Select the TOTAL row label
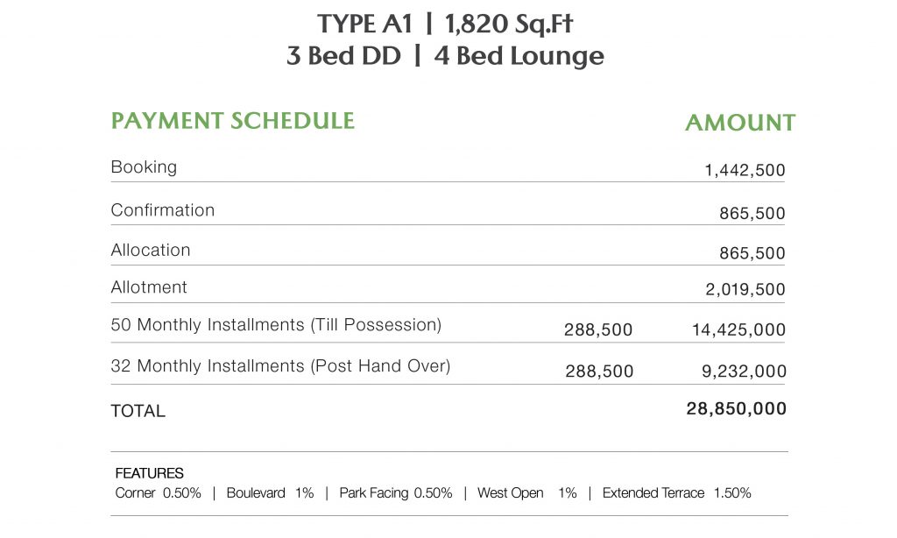 point(138,411)
